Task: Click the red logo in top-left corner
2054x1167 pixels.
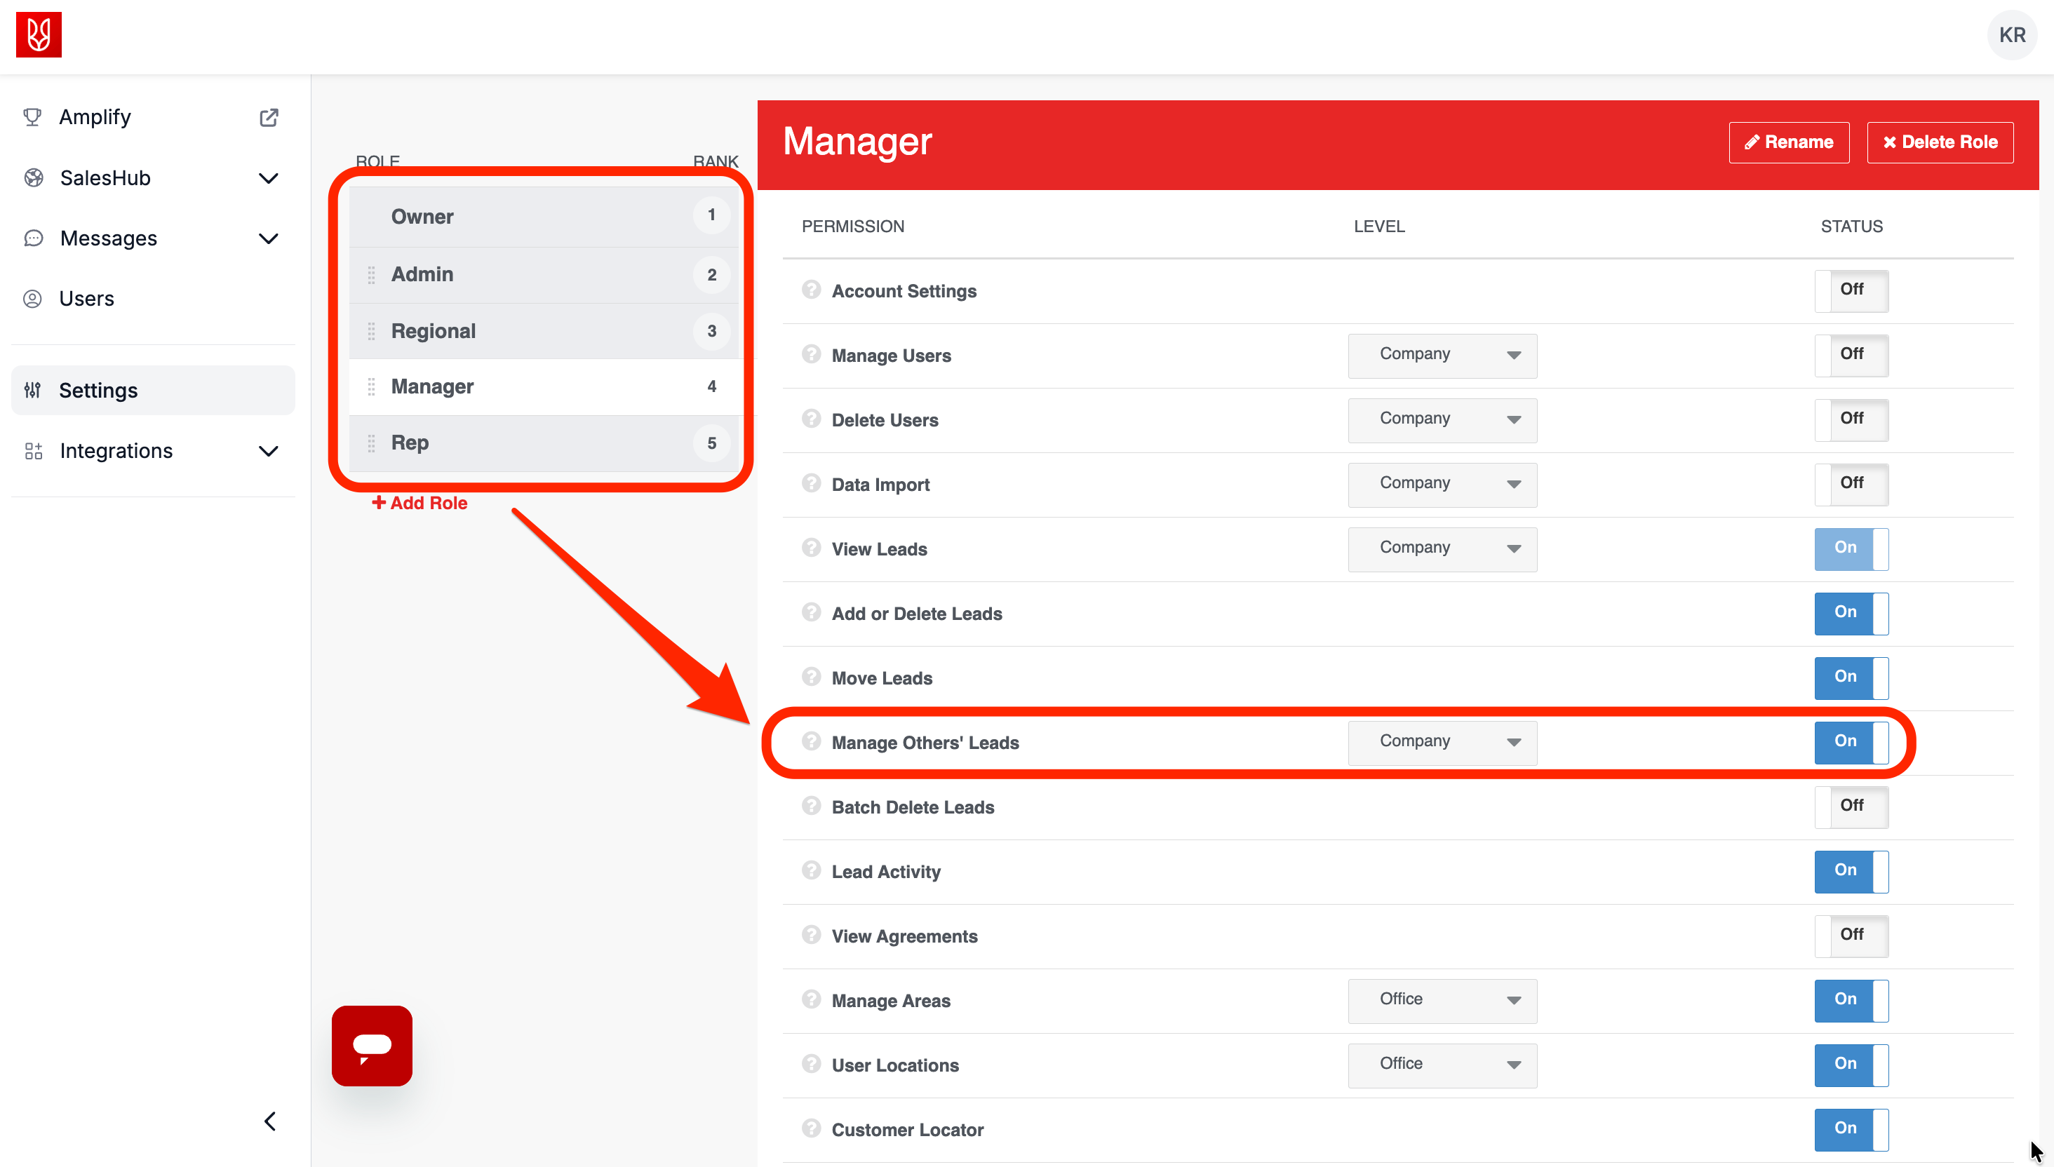Action: click(x=39, y=34)
